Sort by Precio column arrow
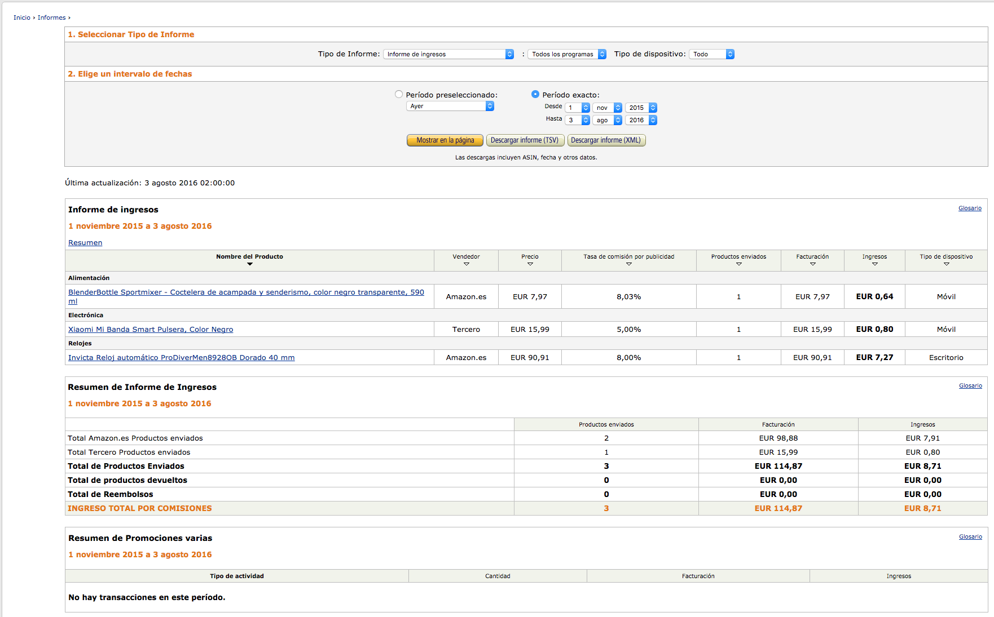The image size is (994, 617). (530, 264)
